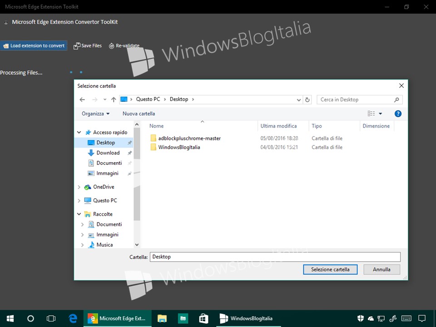This screenshot has width=436, height=327.
Task: Open Action Center notification icon
Action: tap(422, 319)
